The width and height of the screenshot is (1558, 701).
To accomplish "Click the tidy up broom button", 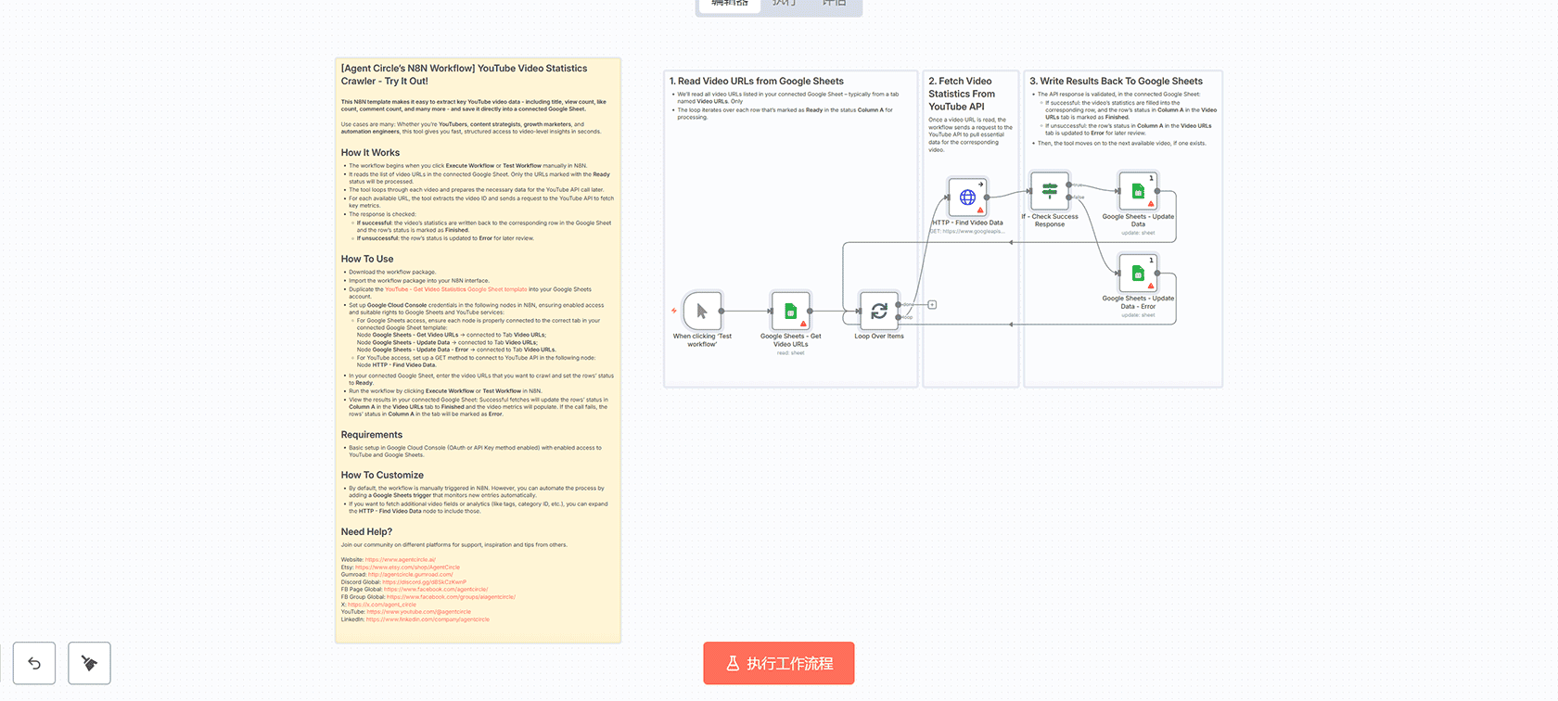I will pyautogui.click(x=89, y=663).
